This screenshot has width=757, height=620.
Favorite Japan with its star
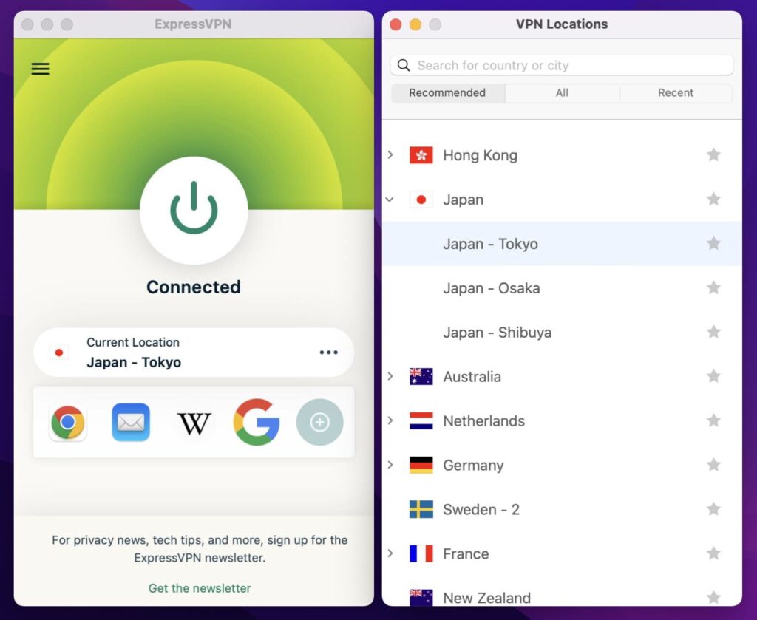click(713, 199)
